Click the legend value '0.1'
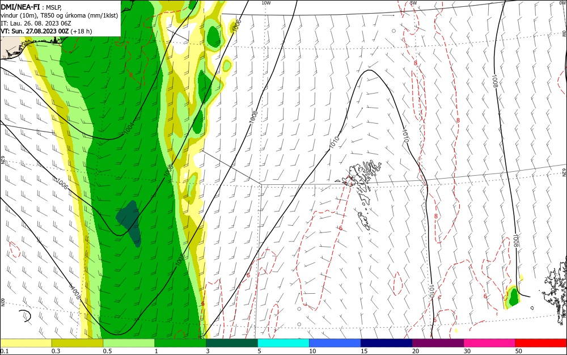Screen dimensions: 567x355 [x=4, y=351]
